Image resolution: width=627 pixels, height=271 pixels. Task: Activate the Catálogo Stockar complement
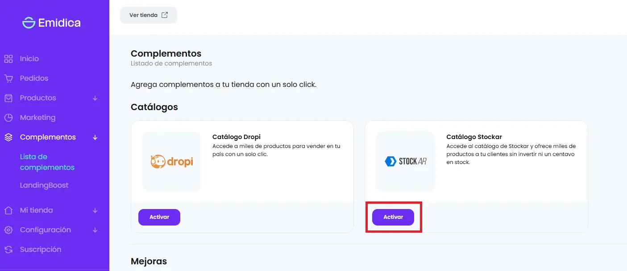tap(393, 217)
